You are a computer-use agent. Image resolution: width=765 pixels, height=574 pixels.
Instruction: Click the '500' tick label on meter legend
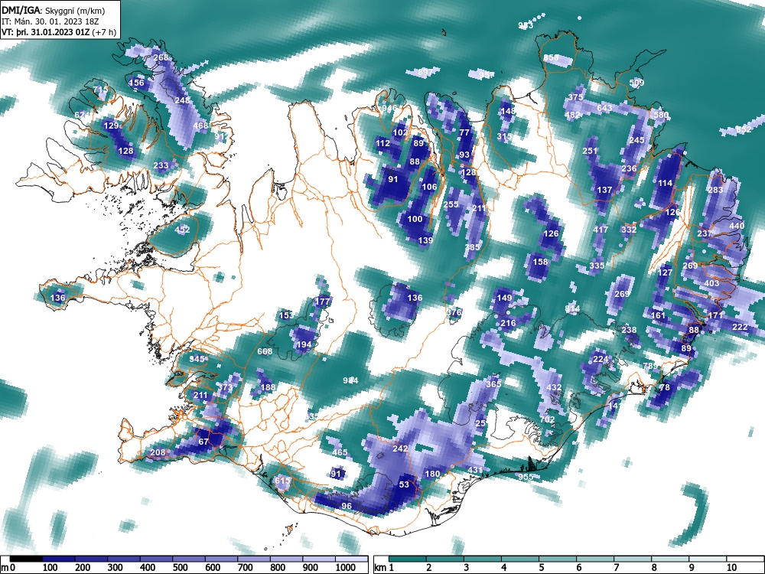click(180, 568)
